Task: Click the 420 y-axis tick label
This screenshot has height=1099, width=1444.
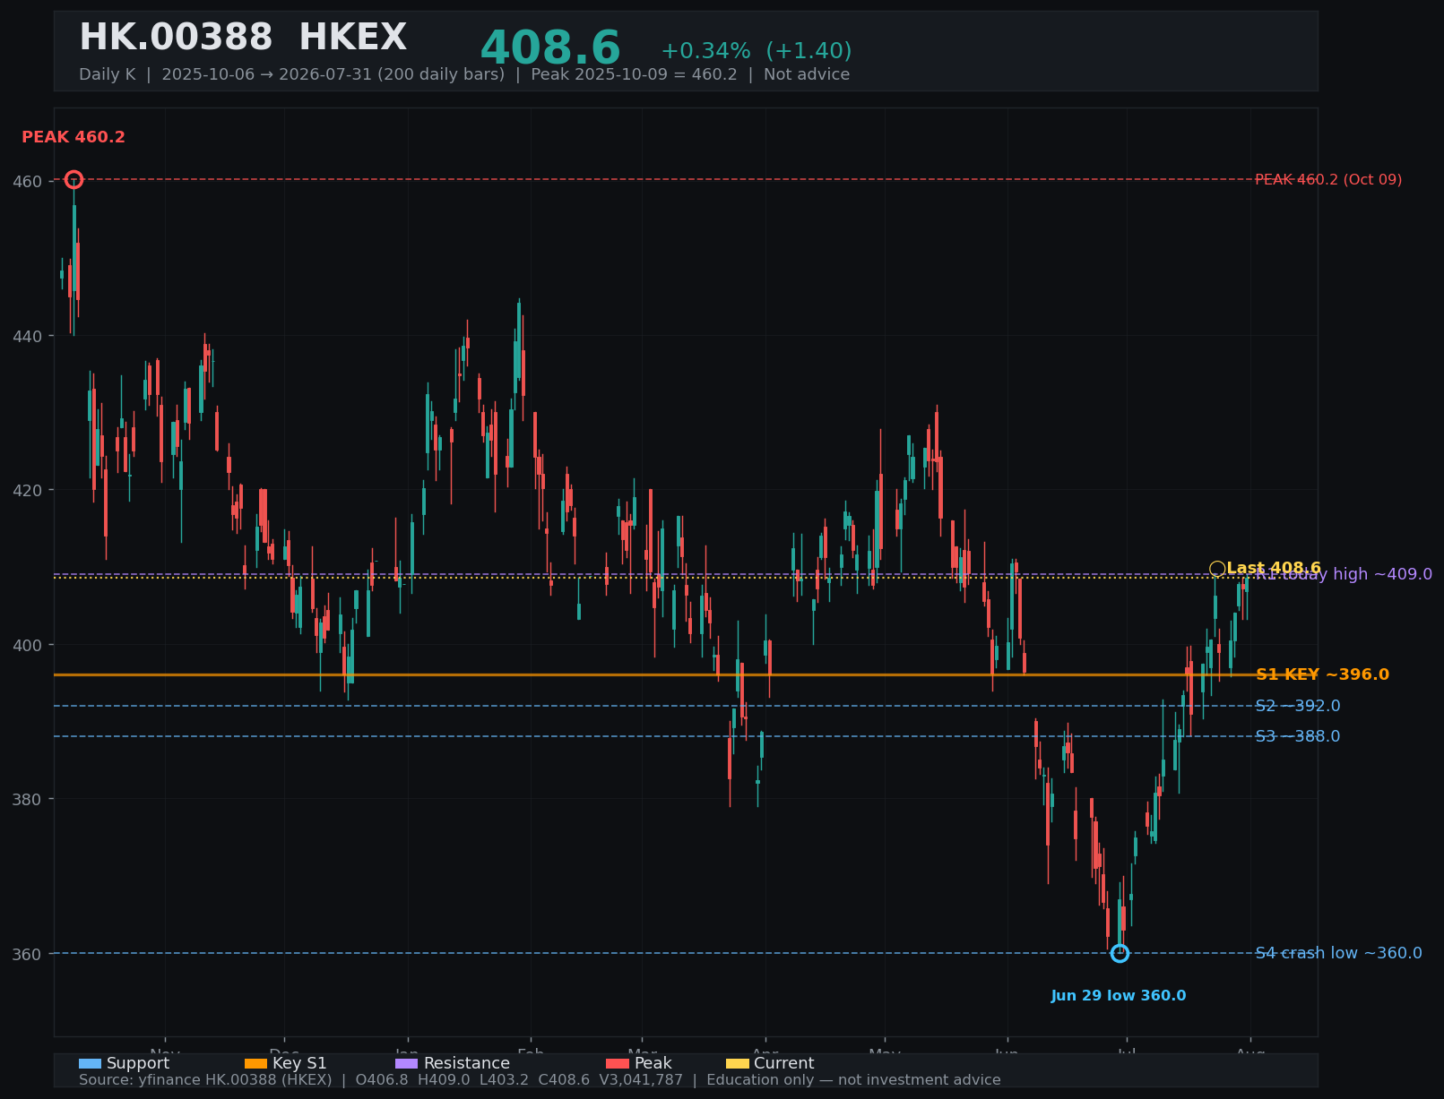Action: pyautogui.click(x=27, y=491)
